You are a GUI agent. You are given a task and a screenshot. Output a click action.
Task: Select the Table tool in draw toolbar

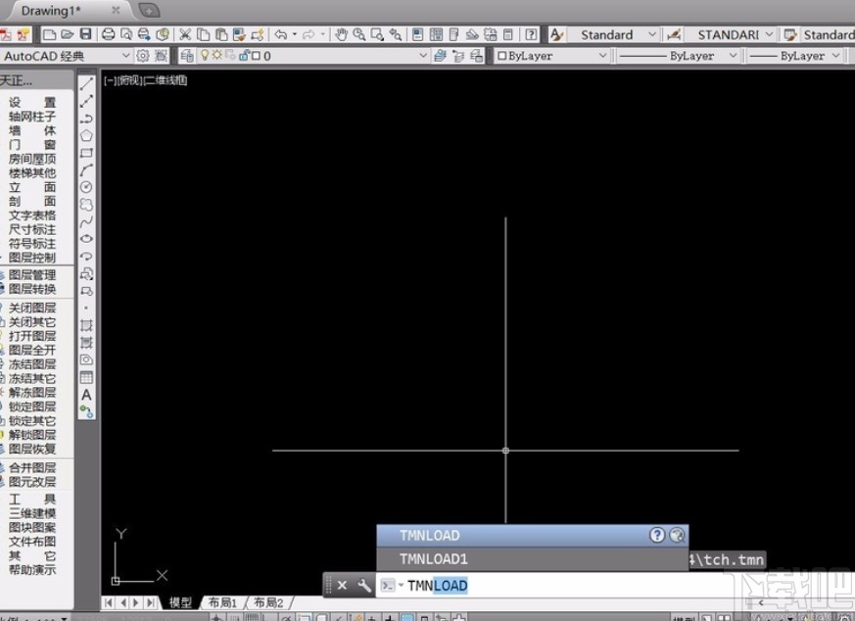click(x=86, y=377)
